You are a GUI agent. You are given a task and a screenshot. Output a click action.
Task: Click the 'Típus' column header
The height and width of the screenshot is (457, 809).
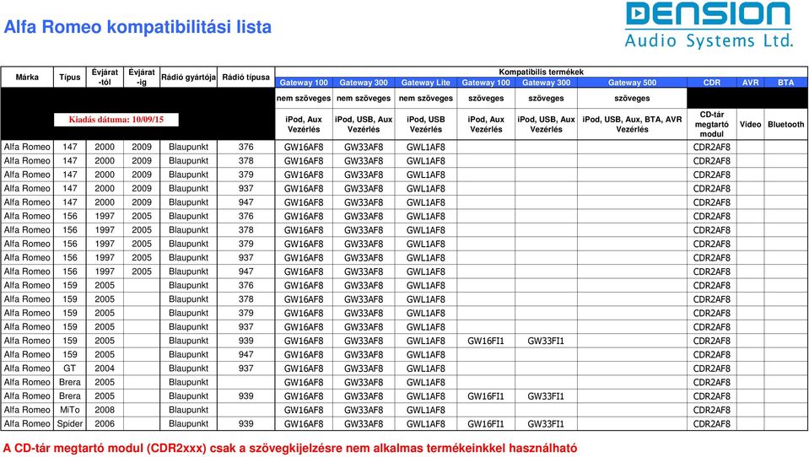coord(70,78)
